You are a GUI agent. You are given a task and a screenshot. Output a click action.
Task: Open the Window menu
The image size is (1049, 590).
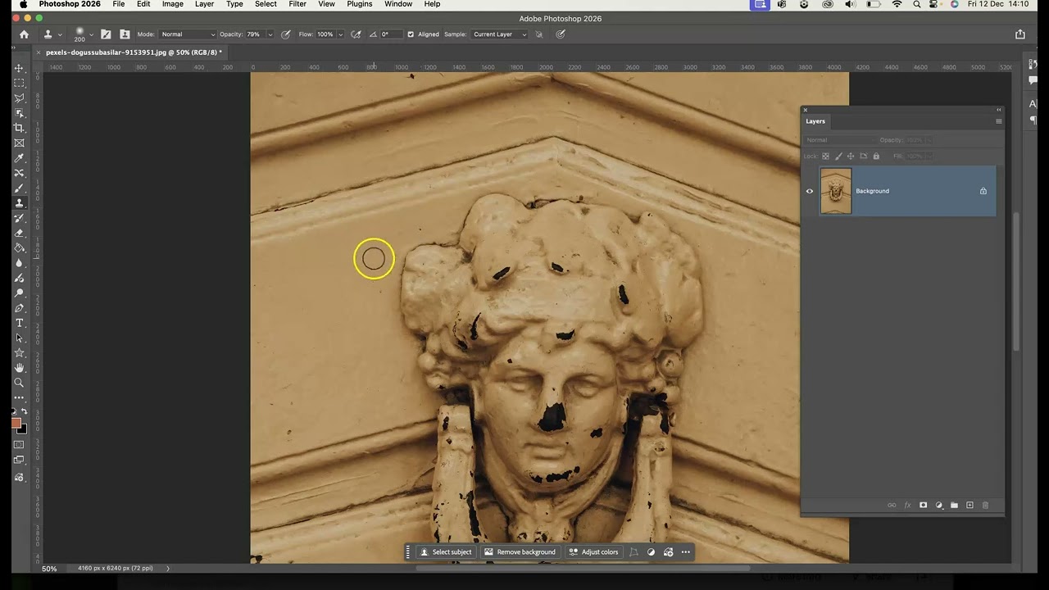pyautogui.click(x=398, y=4)
